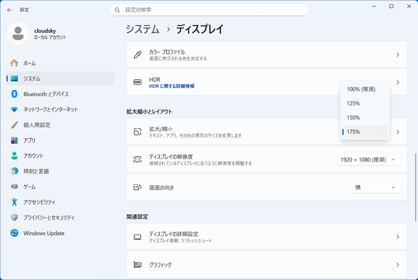
Task: Open the 横 orientation dropdown
Action: click(x=376, y=188)
